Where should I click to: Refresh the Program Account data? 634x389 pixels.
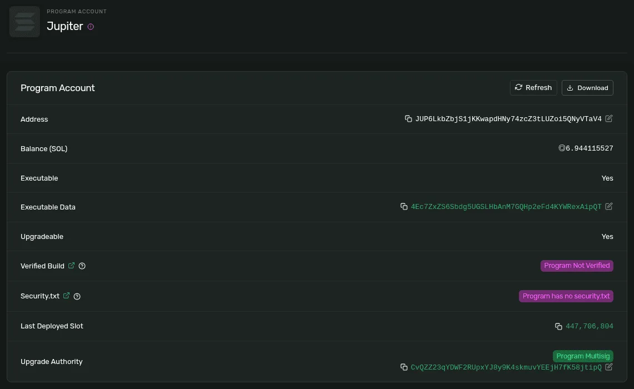click(x=533, y=88)
